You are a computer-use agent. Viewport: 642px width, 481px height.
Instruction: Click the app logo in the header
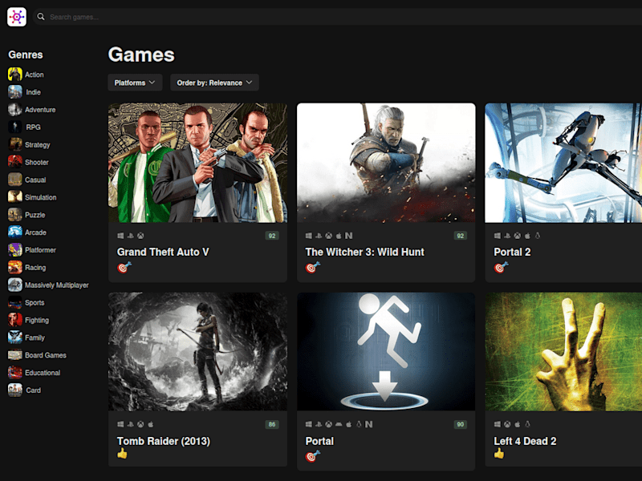point(17,17)
